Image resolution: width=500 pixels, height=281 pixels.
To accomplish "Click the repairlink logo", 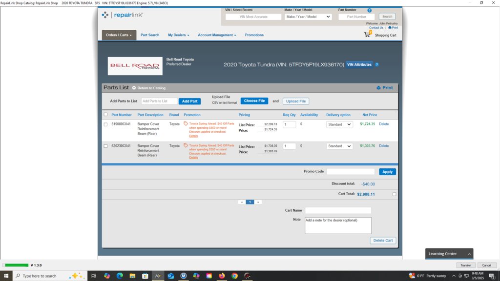I will (x=123, y=15).
